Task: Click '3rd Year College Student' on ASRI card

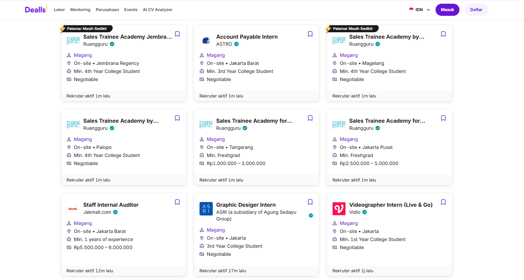Action: pos(235,246)
